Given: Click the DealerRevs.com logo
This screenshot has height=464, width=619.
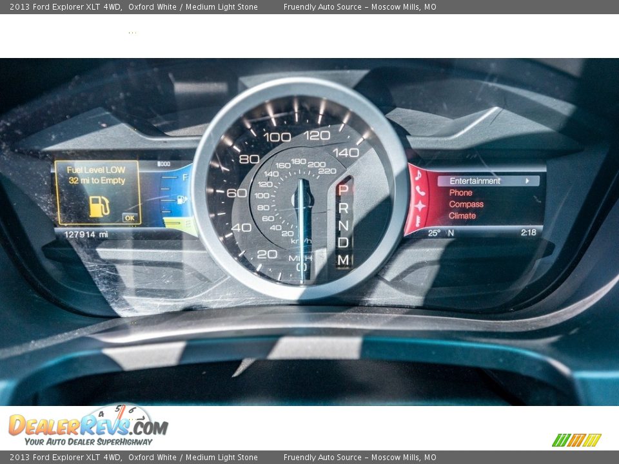Looking at the screenshot, I should tap(88, 425).
